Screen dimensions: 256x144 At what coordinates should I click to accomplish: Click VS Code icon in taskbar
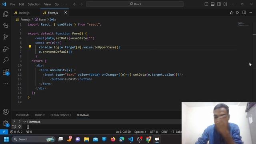coord(131,139)
